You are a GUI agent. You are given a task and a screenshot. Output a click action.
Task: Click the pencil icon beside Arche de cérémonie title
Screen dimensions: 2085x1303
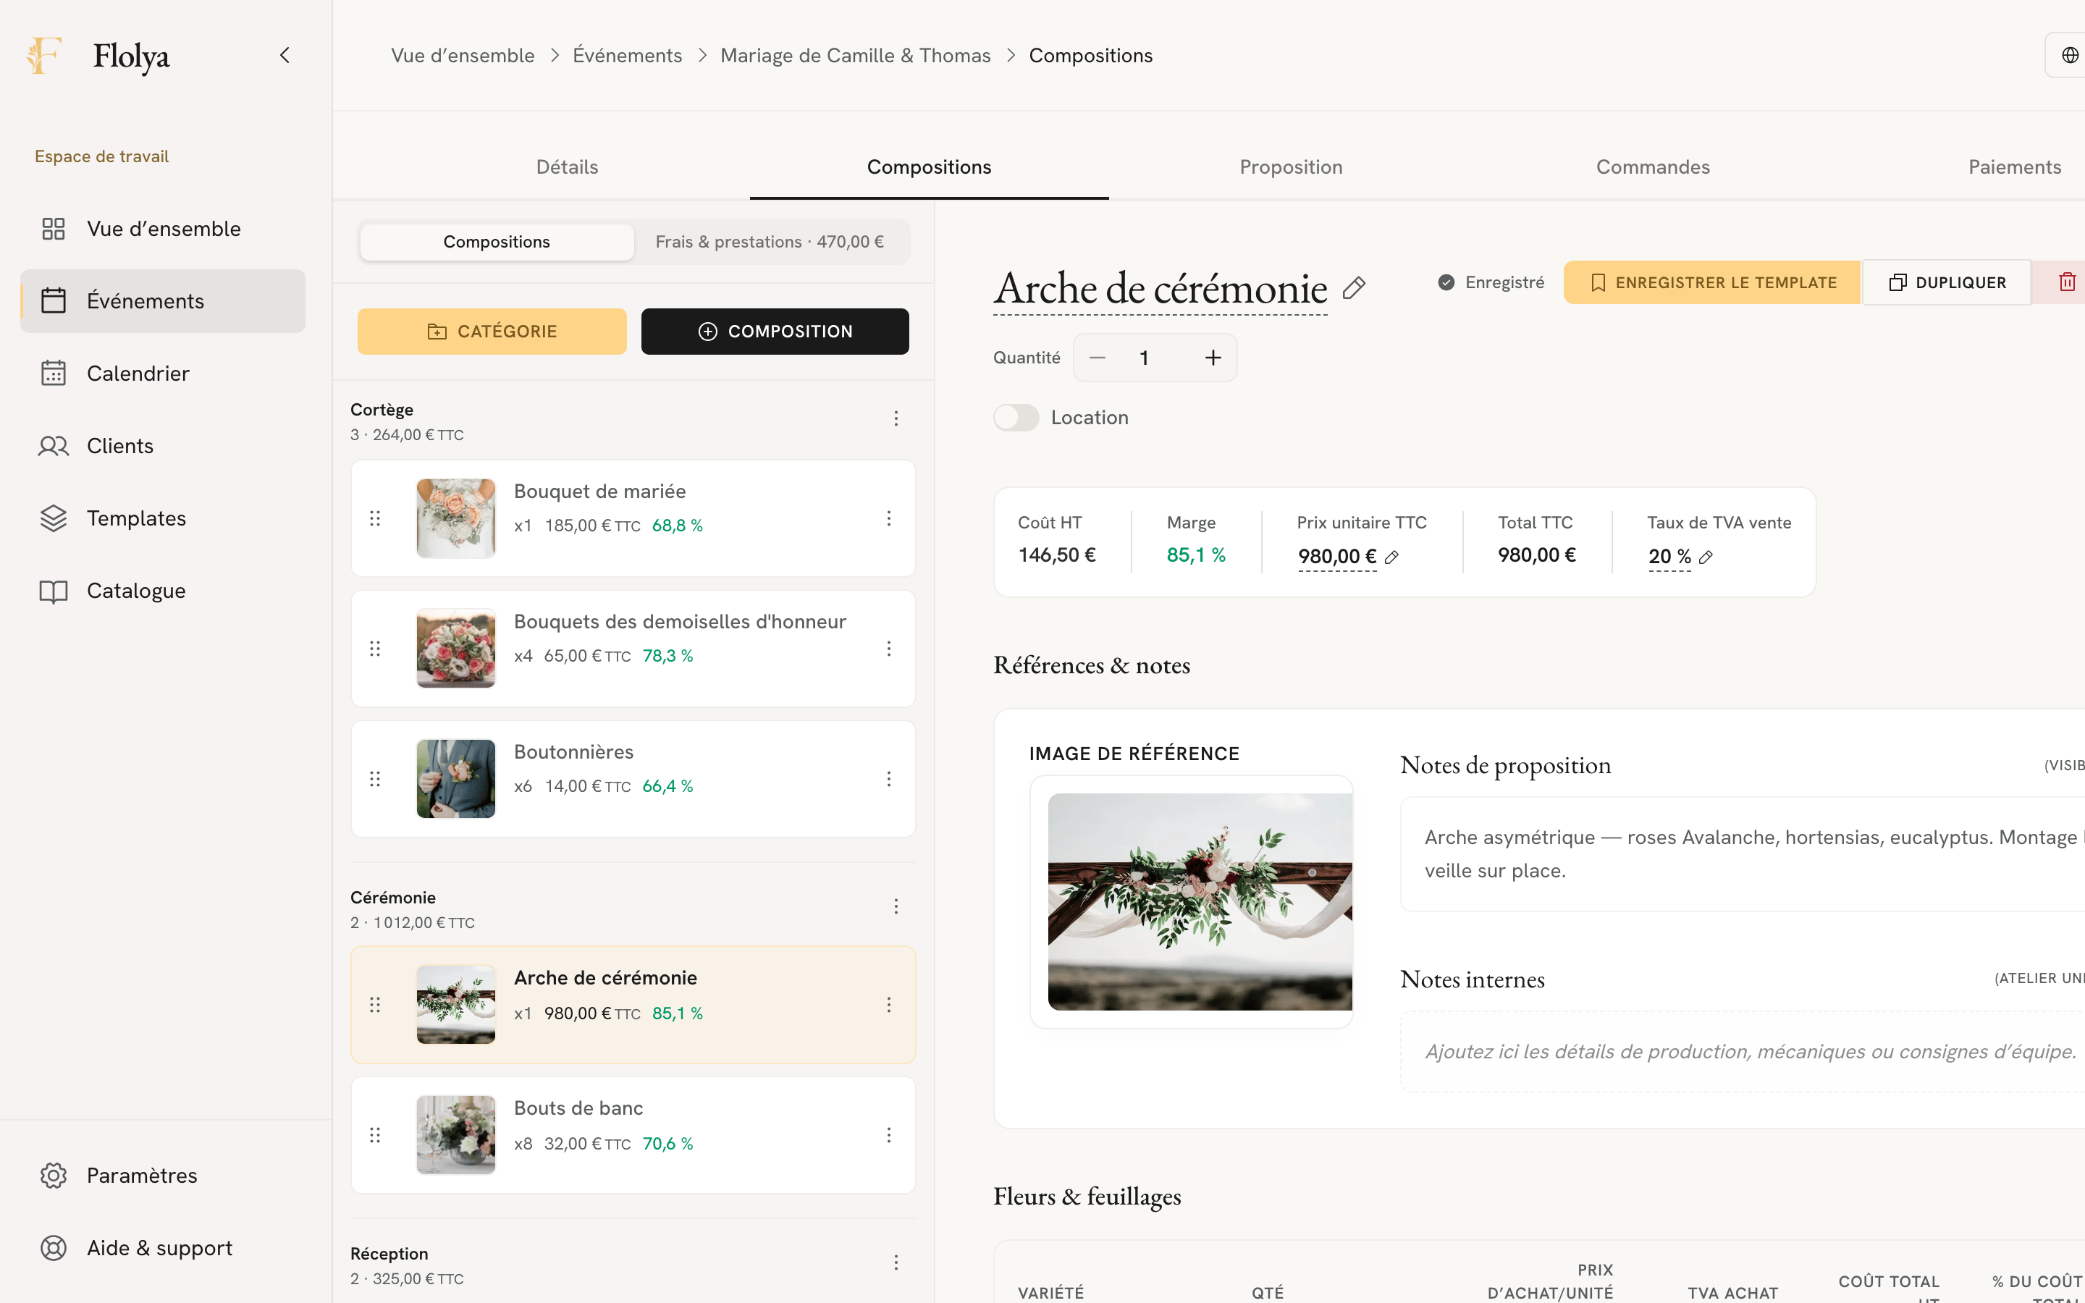(x=1354, y=288)
